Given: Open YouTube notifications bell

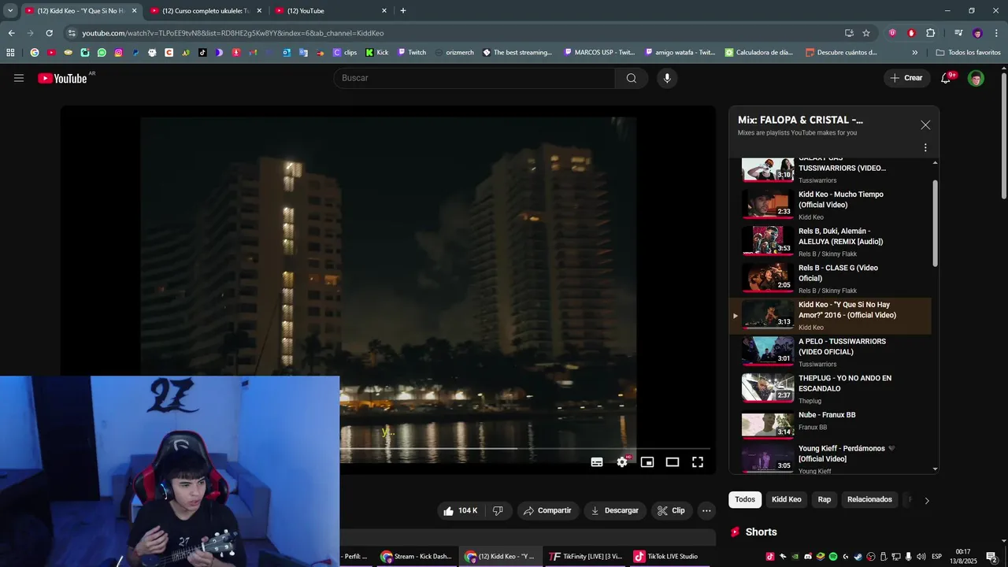Looking at the screenshot, I should pyautogui.click(x=946, y=78).
